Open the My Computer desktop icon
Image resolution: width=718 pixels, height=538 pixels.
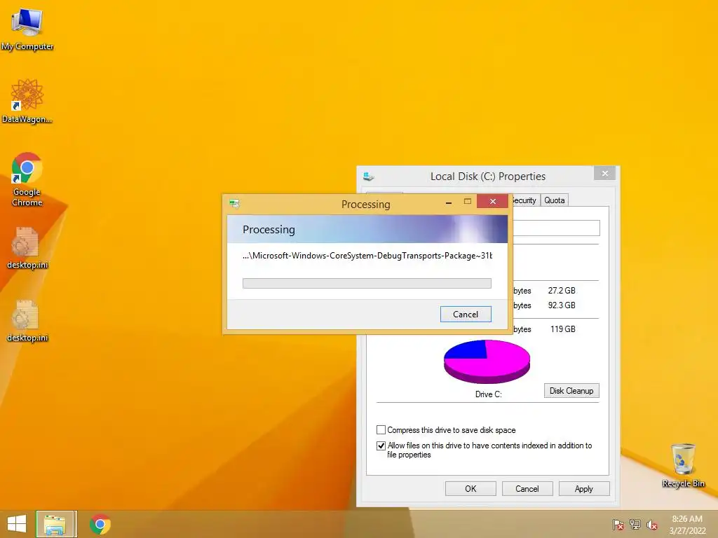[27, 28]
